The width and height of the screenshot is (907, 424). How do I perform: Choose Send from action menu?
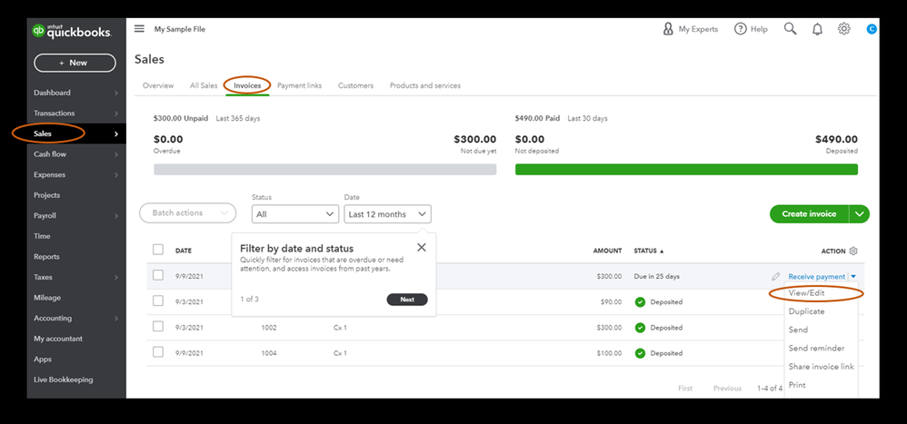click(x=798, y=330)
